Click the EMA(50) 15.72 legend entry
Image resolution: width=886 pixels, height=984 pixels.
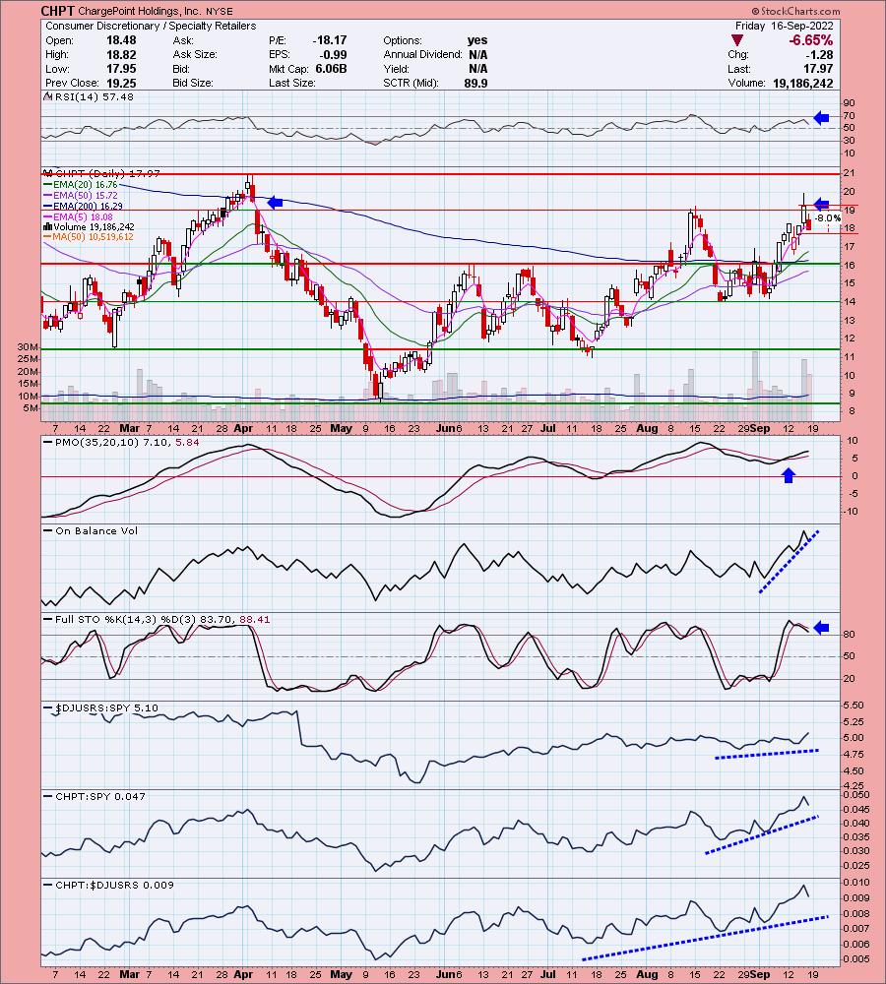[x=86, y=195]
